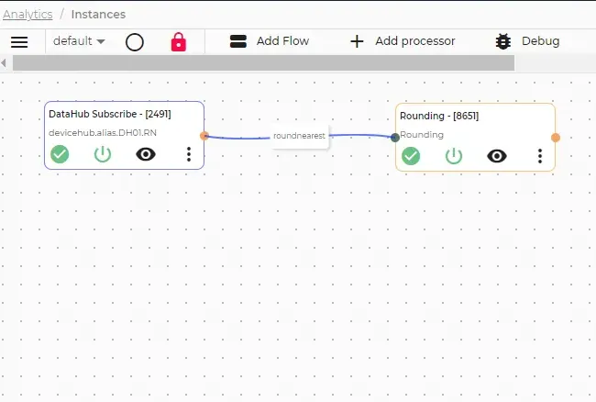
Task: Click Add Flow button
Action: tap(270, 41)
